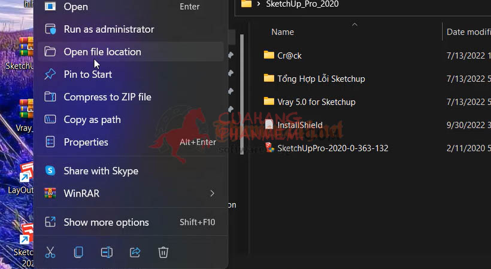Click the Cut scissors icon
This screenshot has width=491, height=269.
pyautogui.click(x=50, y=252)
